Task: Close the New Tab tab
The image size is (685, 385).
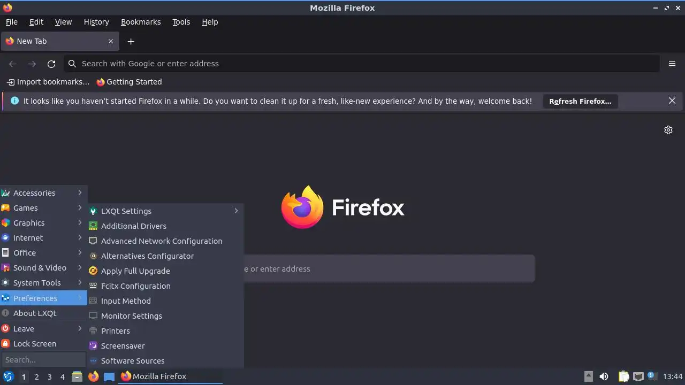Action: [x=111, y=41]
